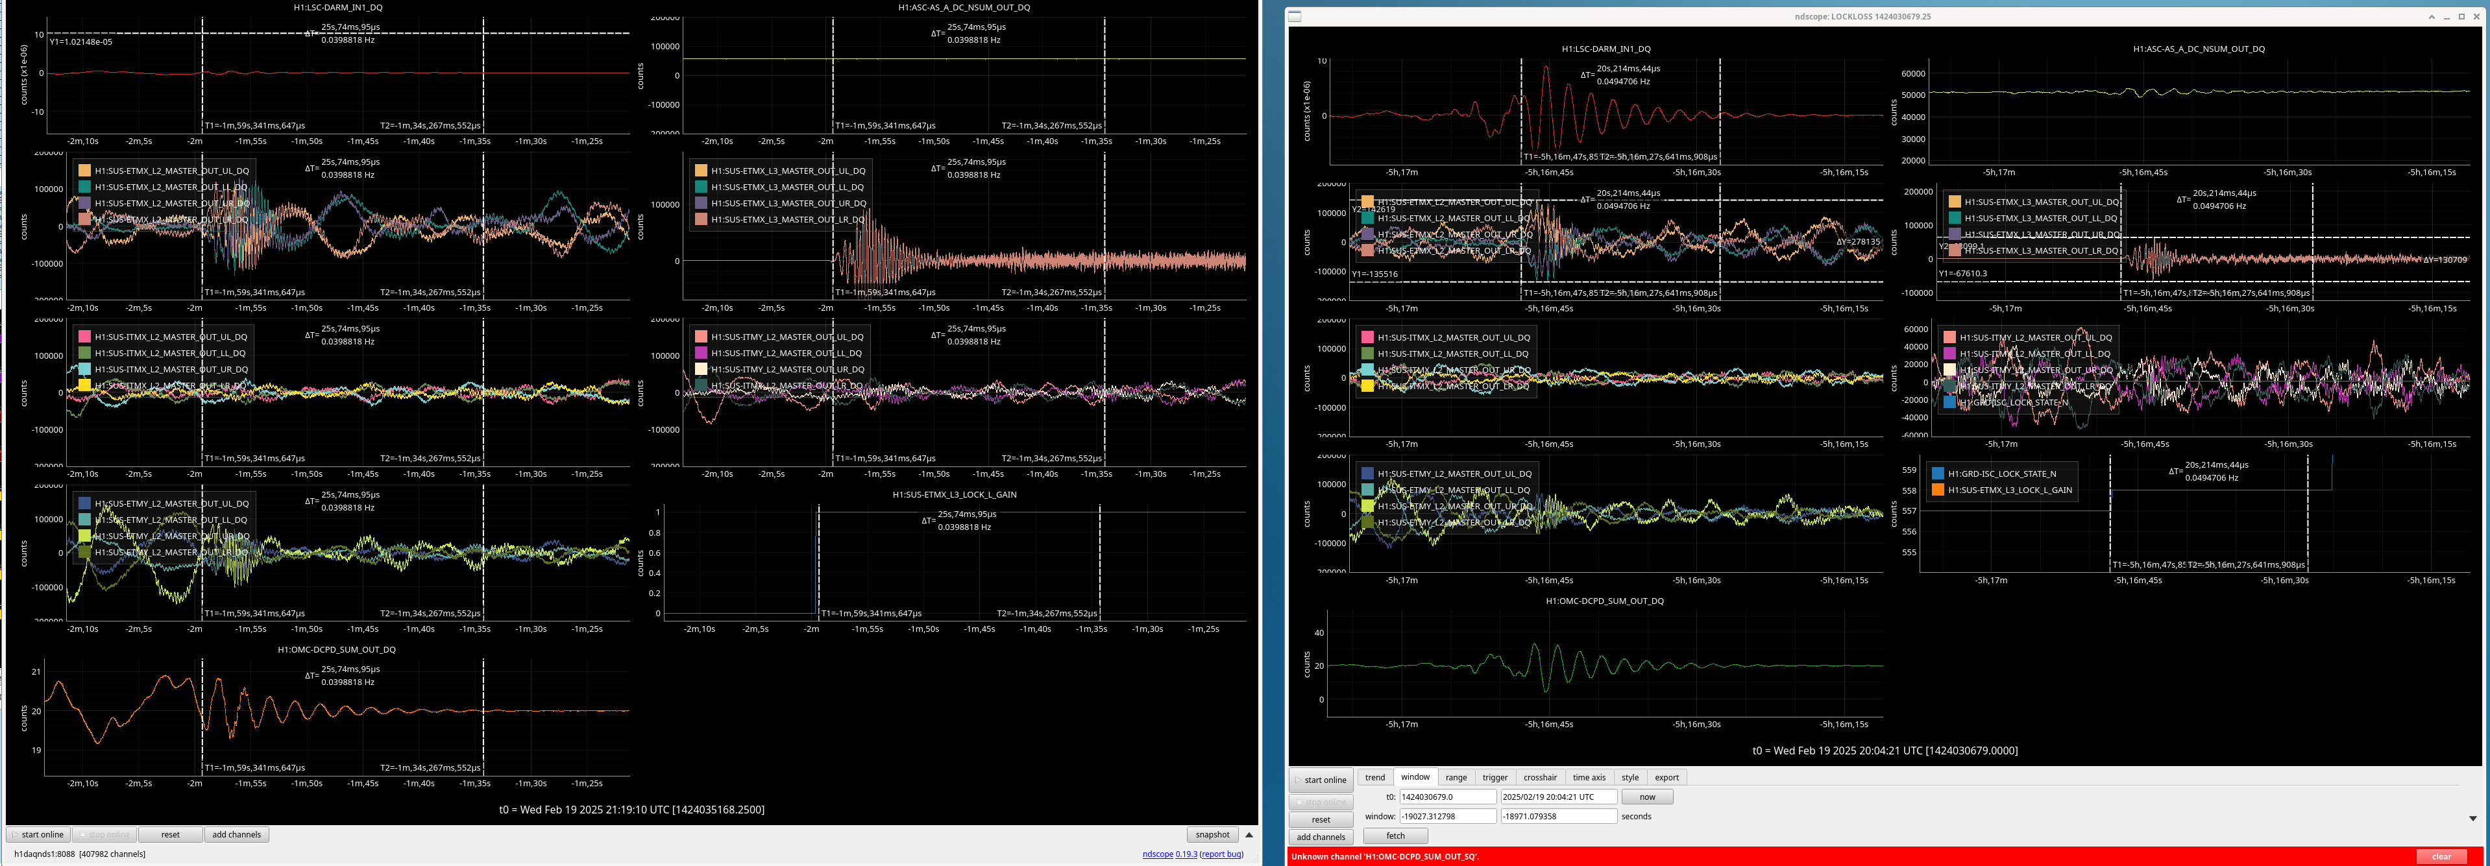Screen dimensions: 2490x866
Task: Click reset in the LOCKLOSS window
Action: (x=1321, y=819)
